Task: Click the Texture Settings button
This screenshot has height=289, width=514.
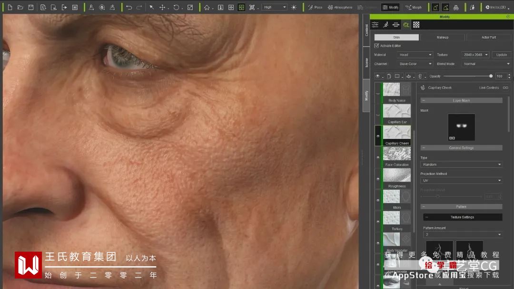Action: point(463,217)
